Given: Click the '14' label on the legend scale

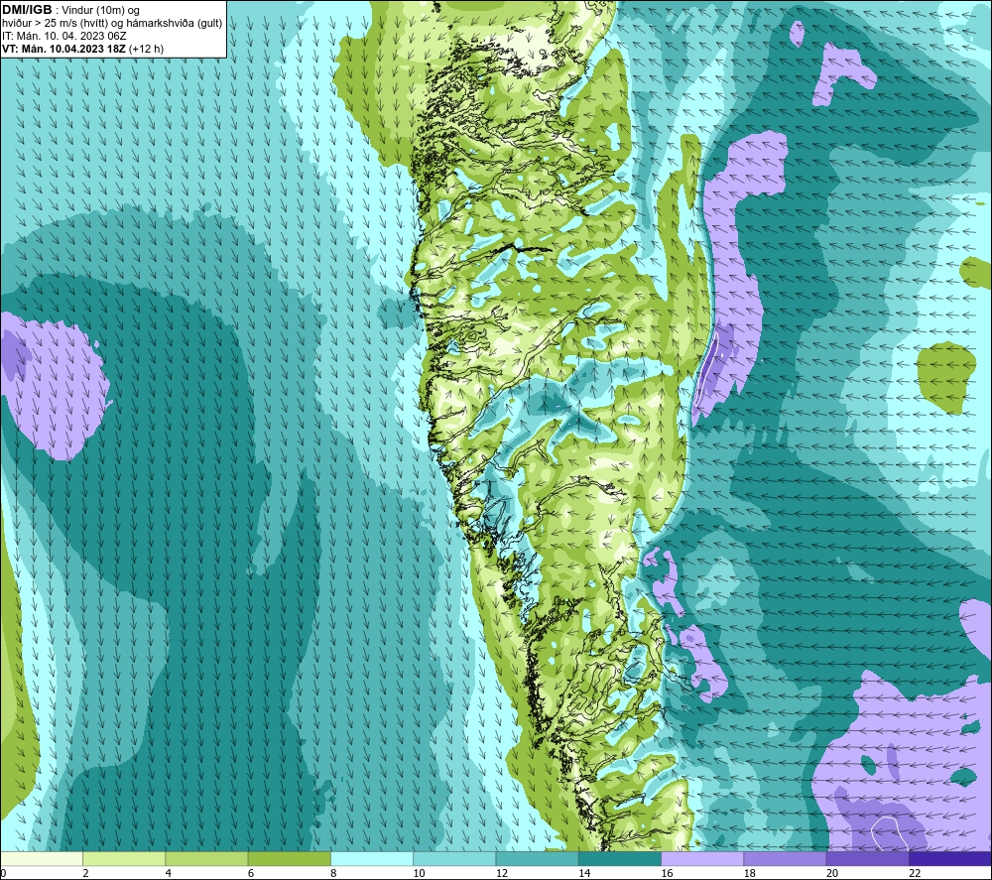Looking at the screenshot, I should pos(584,873).
